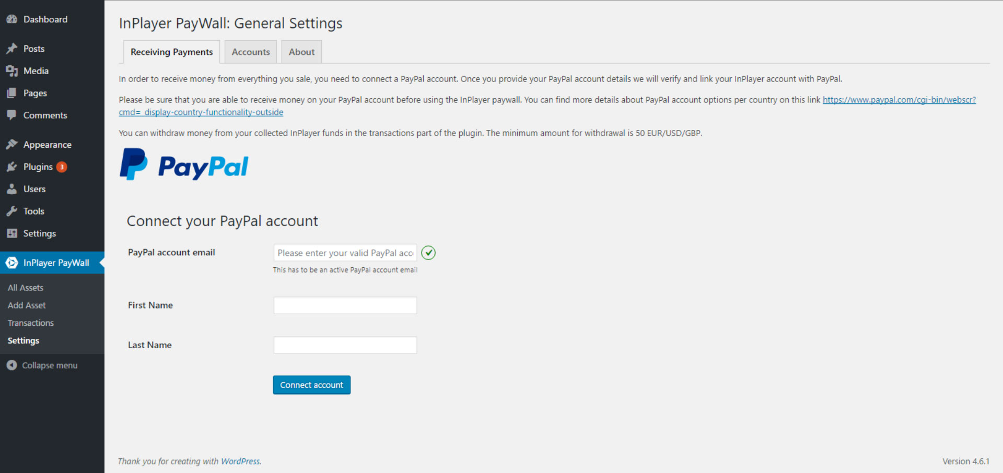Click the 'Last Name' label

150,345
